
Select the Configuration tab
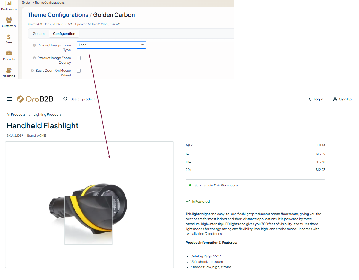coord(64,34)
